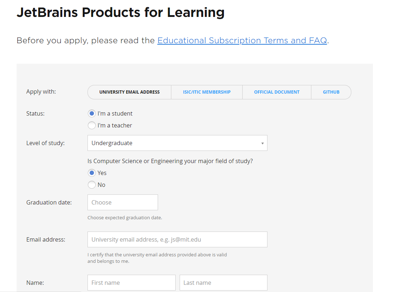Focus the Last name input field
The image size is (401, 292).
click(223, 283)
